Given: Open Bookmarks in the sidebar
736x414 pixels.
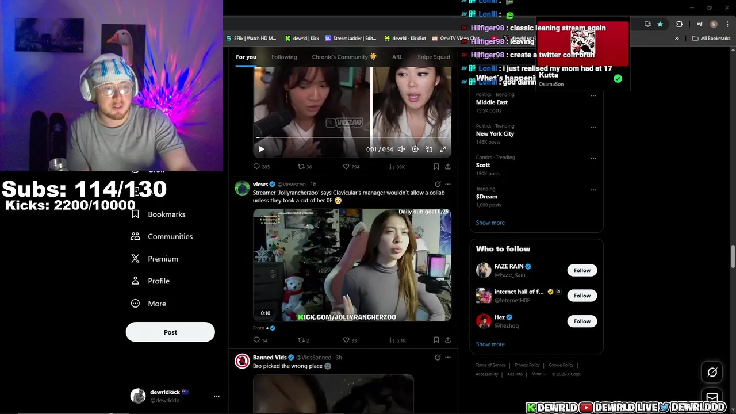Looking at the screenshot, I should pyautogui.click(x=159, y=214).
